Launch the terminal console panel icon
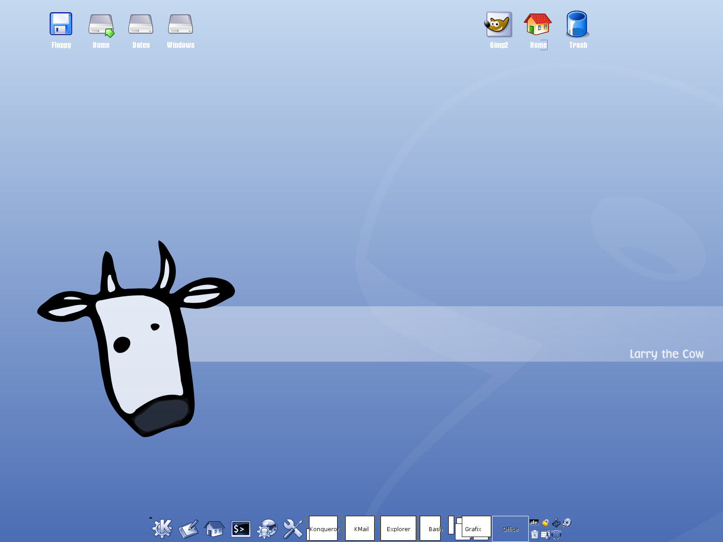Screen dimensions: 723x542 coord(241,529)
